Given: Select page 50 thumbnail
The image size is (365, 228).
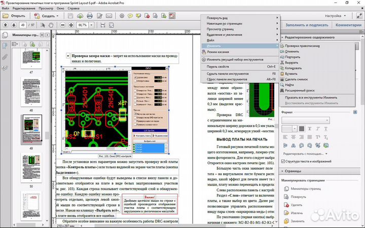Looking at the screenshot, I should pyautogui.click(x=31, y=168).
